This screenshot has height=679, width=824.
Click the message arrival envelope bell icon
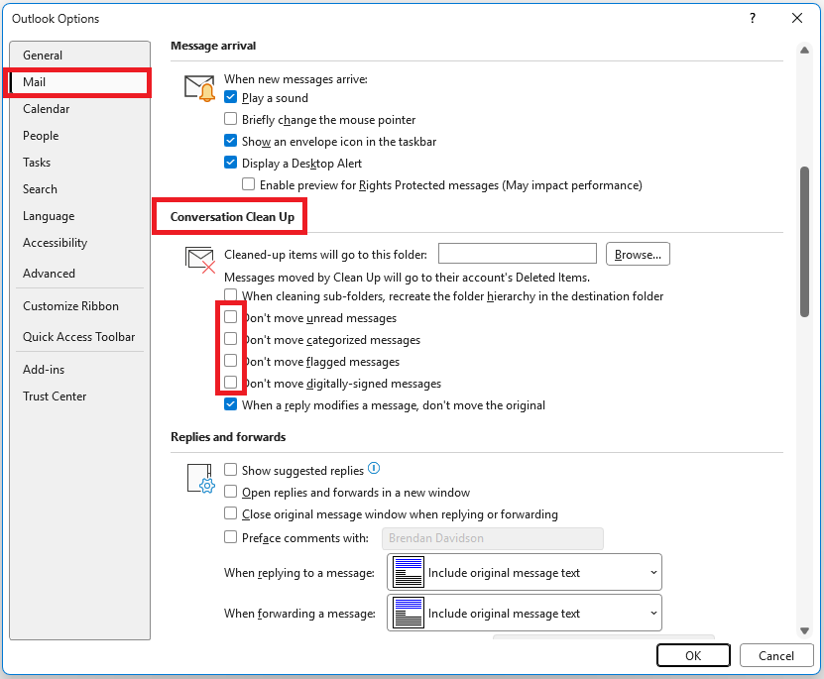pos(200,88)
